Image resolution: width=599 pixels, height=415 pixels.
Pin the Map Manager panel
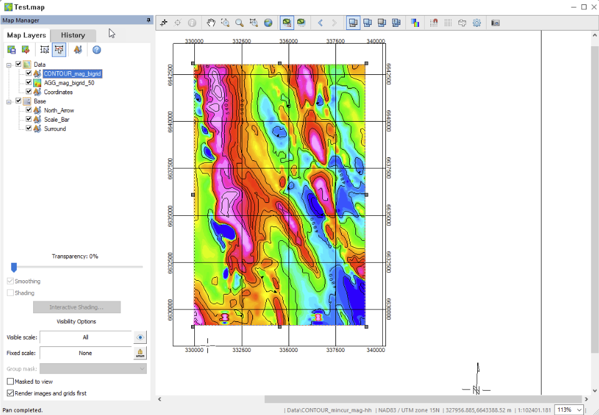coord(149,20)
